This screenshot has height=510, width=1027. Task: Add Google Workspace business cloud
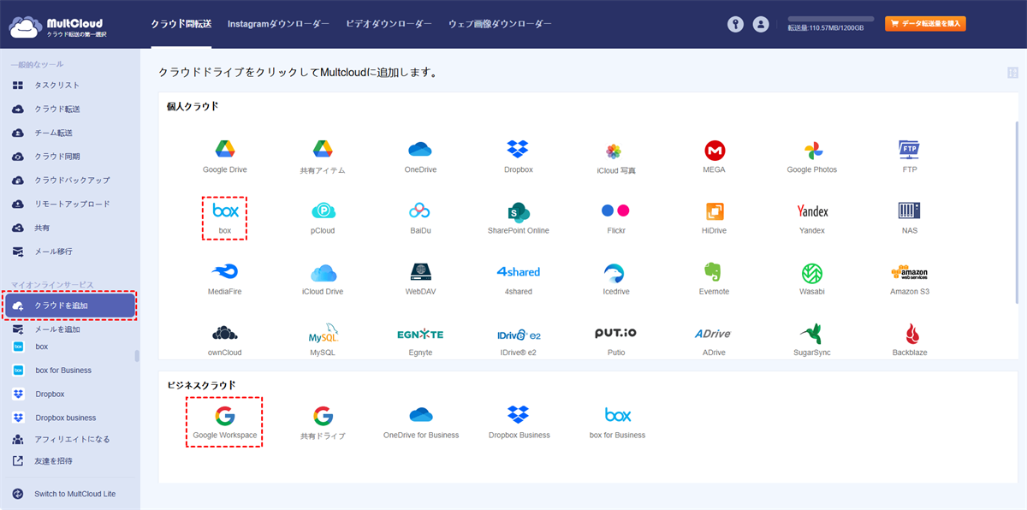(x=224, y=421)
